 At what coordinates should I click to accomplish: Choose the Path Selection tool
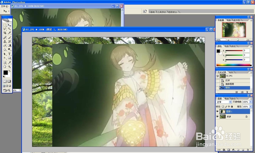click(x=5, y=54)
